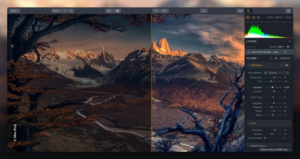Click the Highlights slider

tap(273, 103)
